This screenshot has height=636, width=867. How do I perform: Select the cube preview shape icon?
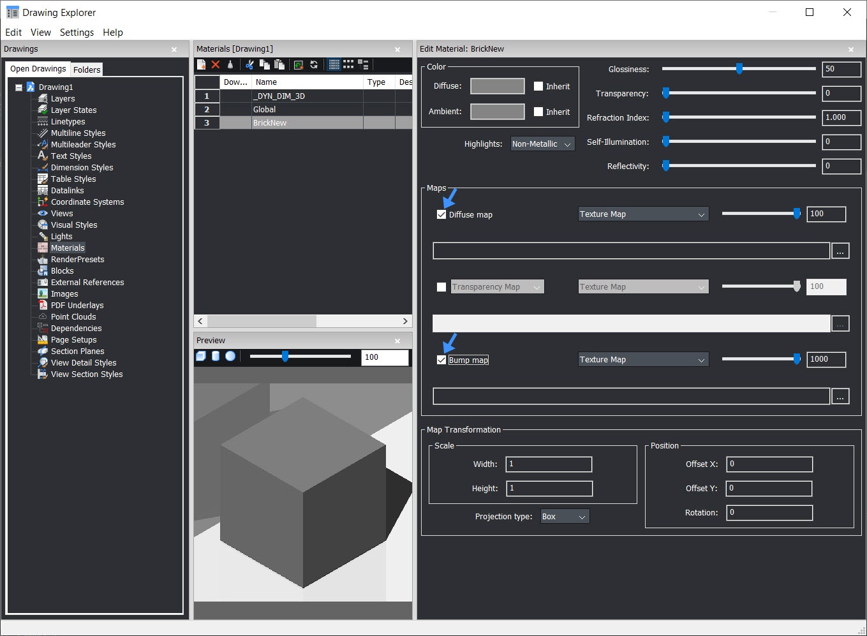pos(201,357)
